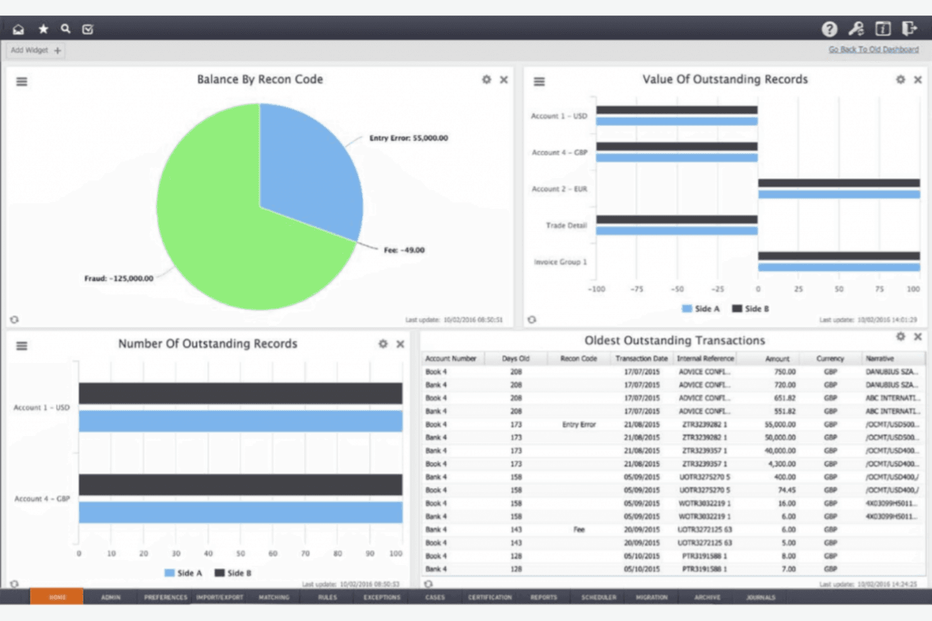Sort by Days Old column header

tap(516, 359)
